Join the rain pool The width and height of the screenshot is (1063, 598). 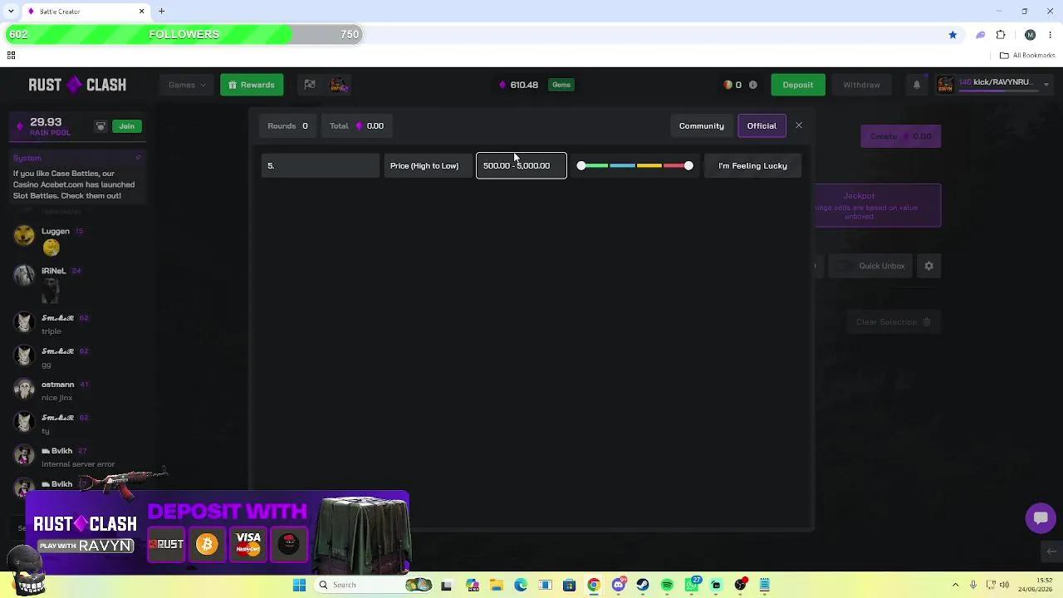pos(126,126)
